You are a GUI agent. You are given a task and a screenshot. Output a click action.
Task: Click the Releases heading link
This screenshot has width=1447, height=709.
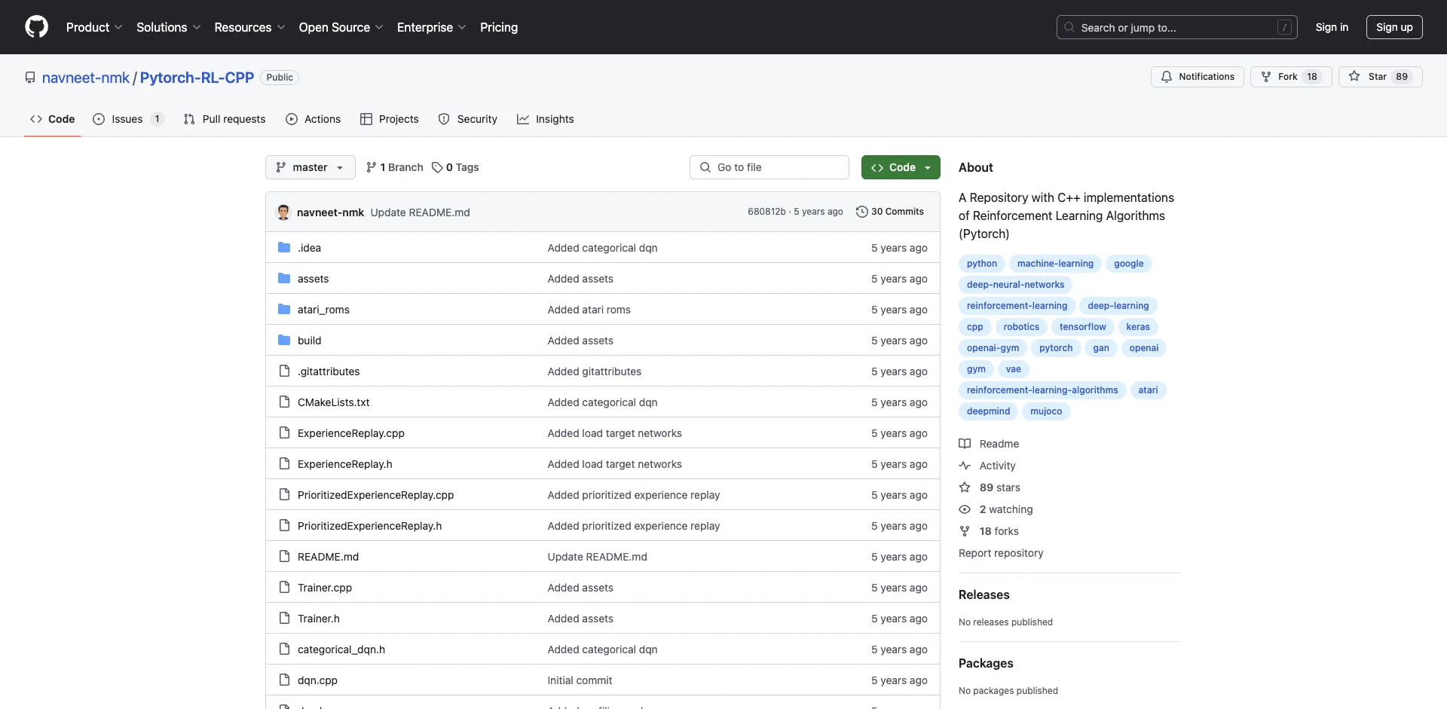(984, 594)
